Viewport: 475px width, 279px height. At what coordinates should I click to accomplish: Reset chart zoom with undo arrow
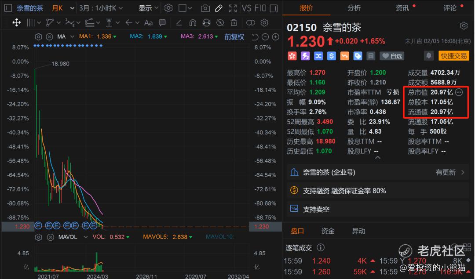(255, 37)
